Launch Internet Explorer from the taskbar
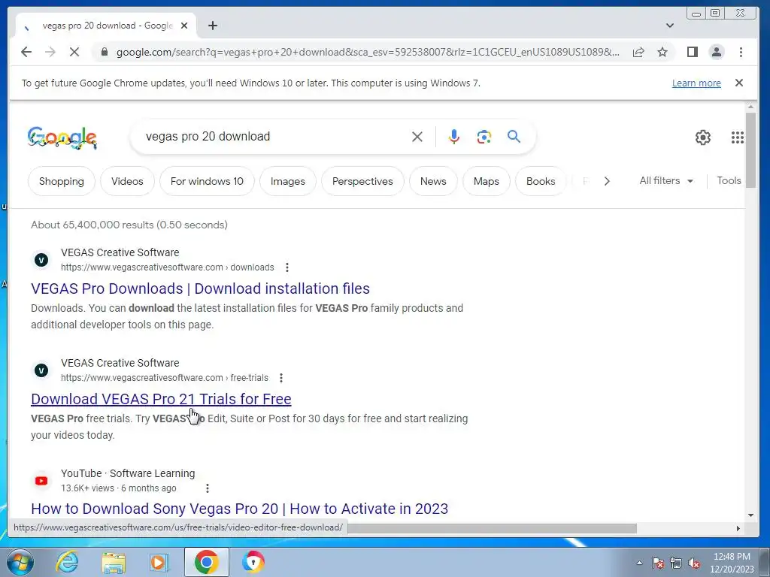 (67, 562)
